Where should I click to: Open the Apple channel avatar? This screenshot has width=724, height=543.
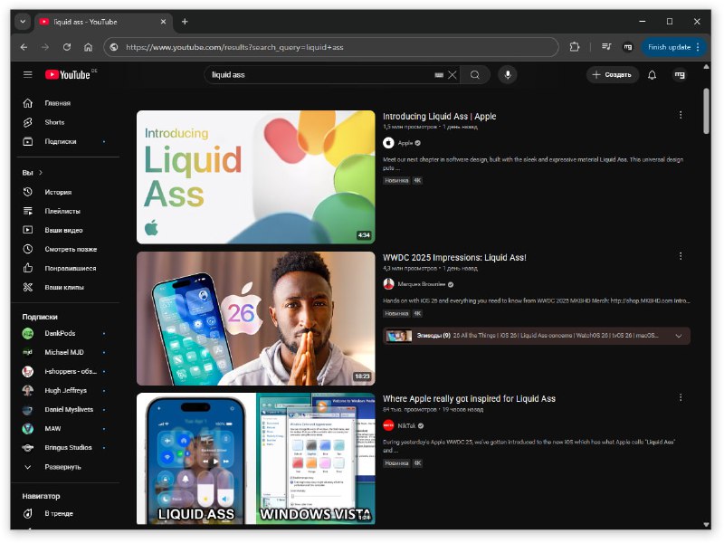388,143
